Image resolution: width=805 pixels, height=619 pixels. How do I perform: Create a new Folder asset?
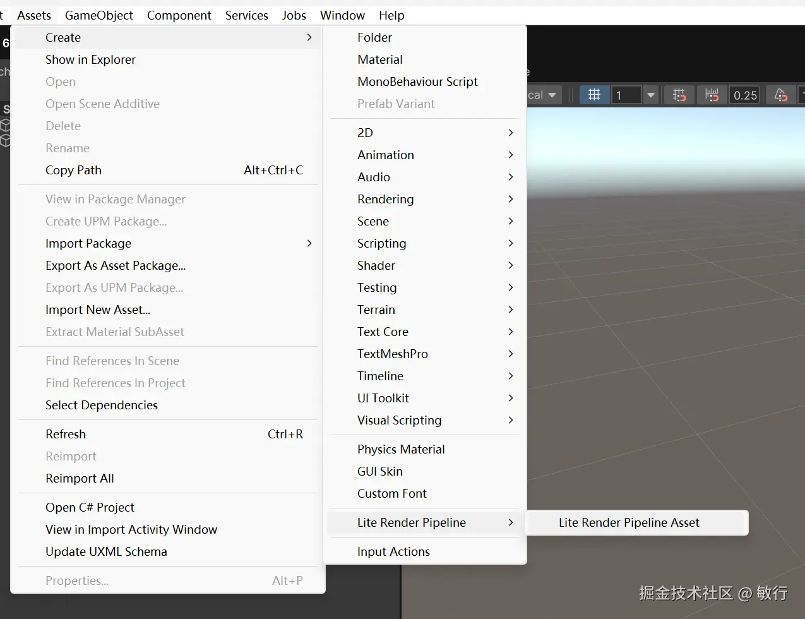425,37
